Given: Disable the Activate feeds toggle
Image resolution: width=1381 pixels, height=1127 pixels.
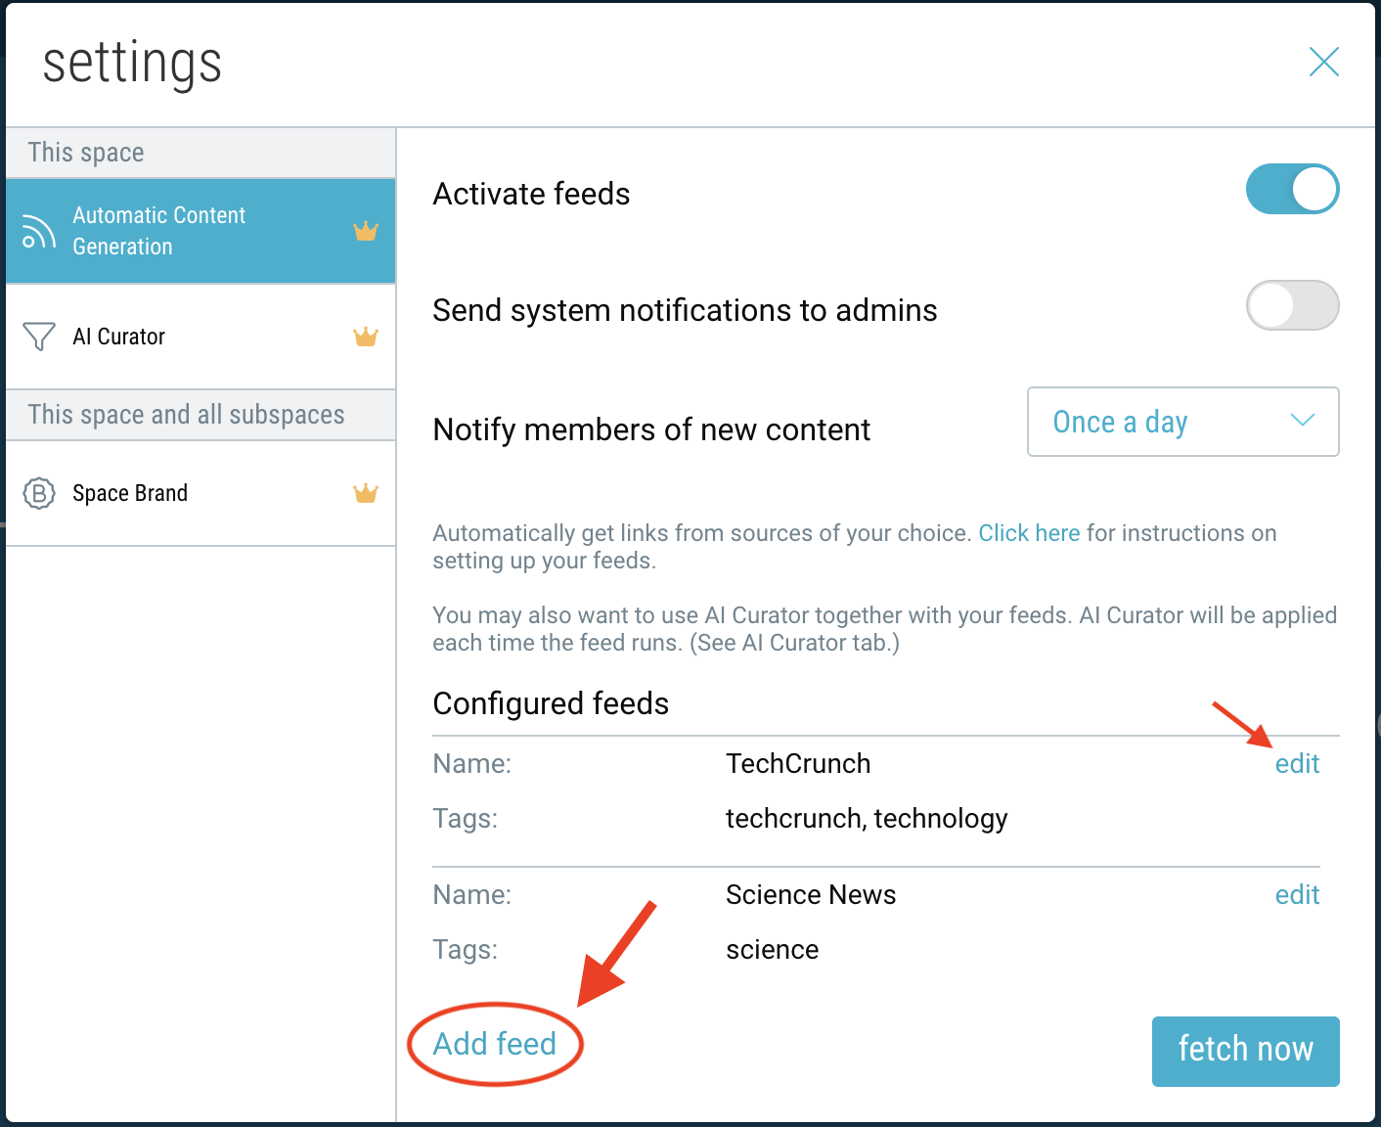Looking at the screenshot, I should click(1292, 190).
